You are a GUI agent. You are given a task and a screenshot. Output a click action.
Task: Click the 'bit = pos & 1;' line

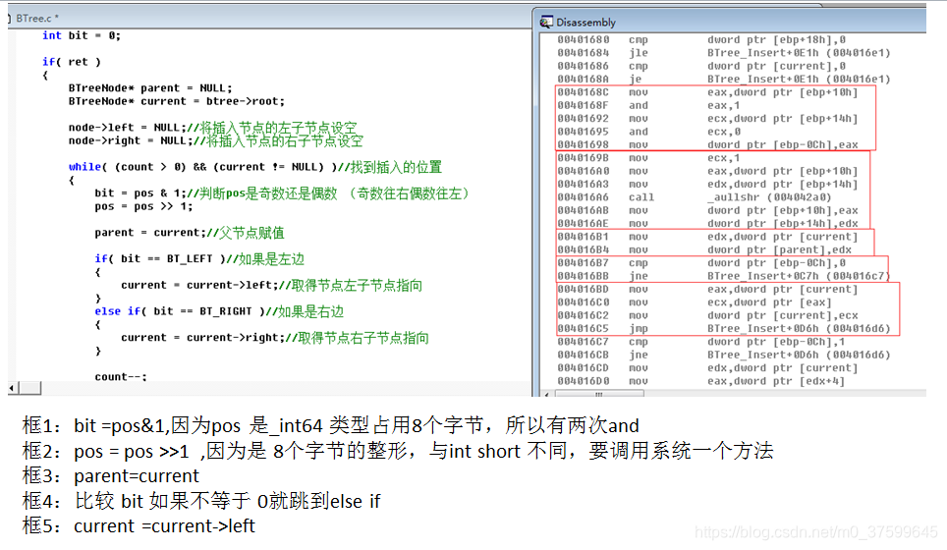coord(282,193)
